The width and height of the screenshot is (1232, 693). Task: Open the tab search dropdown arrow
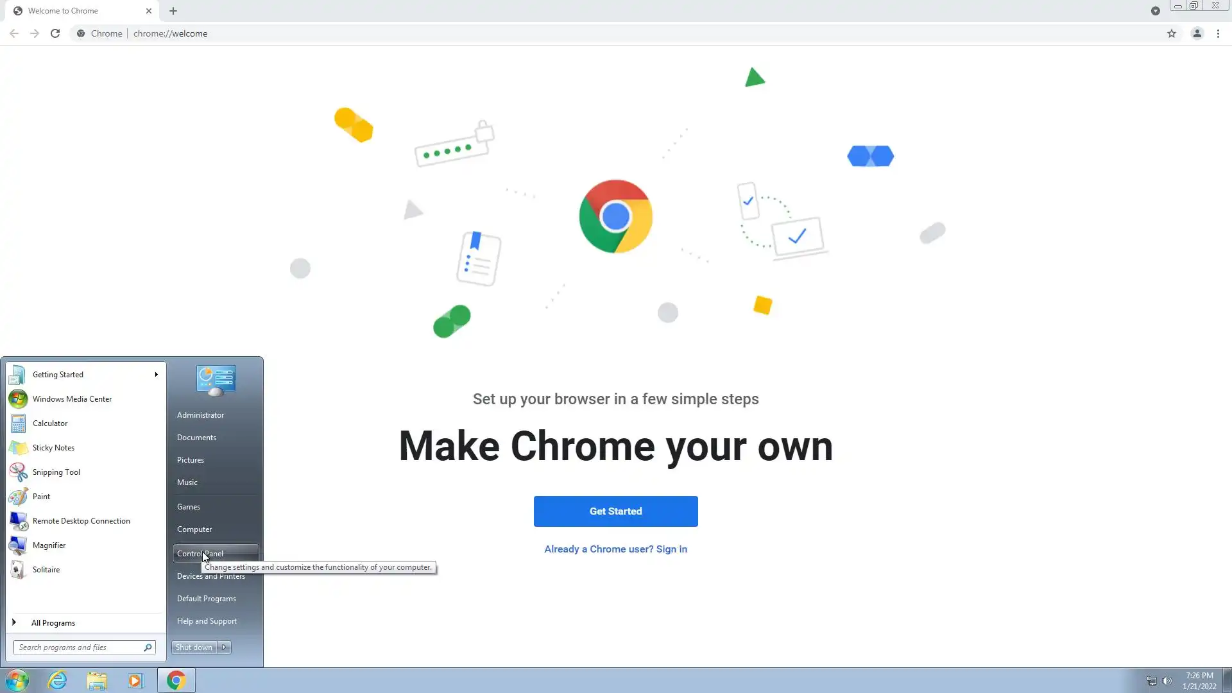coord(1155,11)
